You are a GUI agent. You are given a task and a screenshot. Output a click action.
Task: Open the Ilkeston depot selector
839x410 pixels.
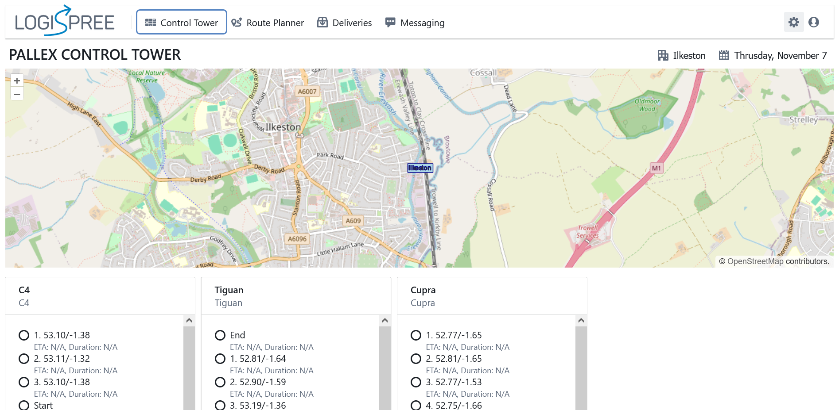[x=689, y=55]
